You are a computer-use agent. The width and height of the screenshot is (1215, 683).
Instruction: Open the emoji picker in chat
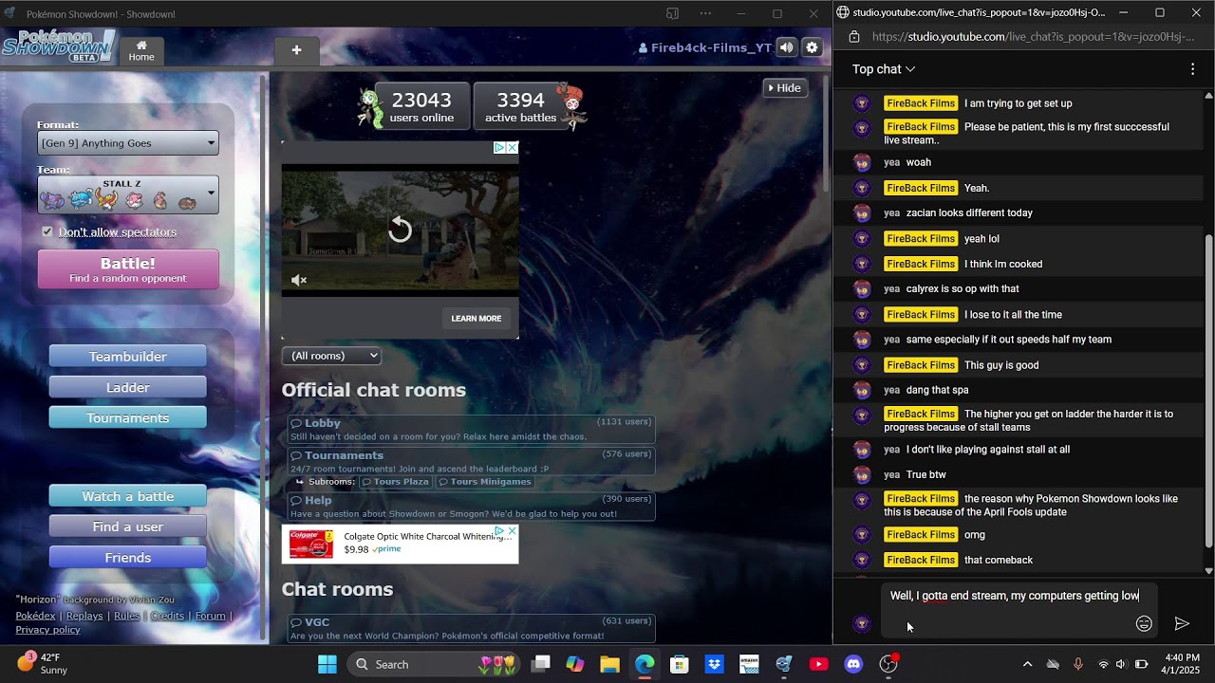(1144, 623)
